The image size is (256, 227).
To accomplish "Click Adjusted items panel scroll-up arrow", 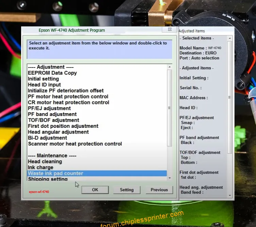I will point(230,38).
